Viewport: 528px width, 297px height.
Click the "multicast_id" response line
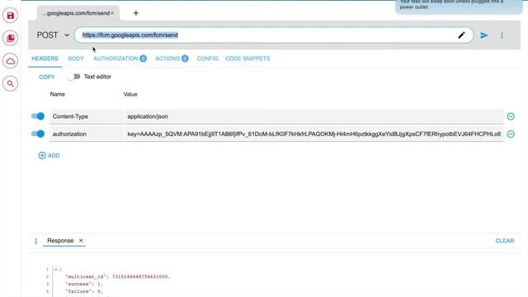tap(118, 277)
